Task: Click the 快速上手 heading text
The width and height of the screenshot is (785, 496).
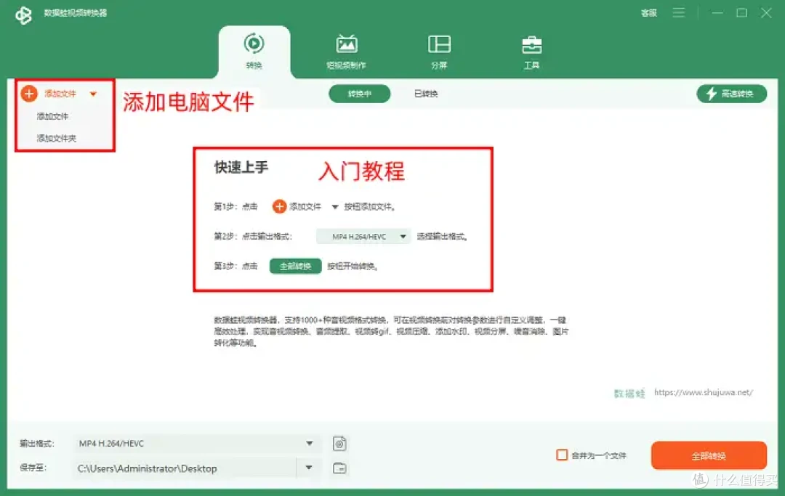Action: pyautogui.click(x=241, y=167)
